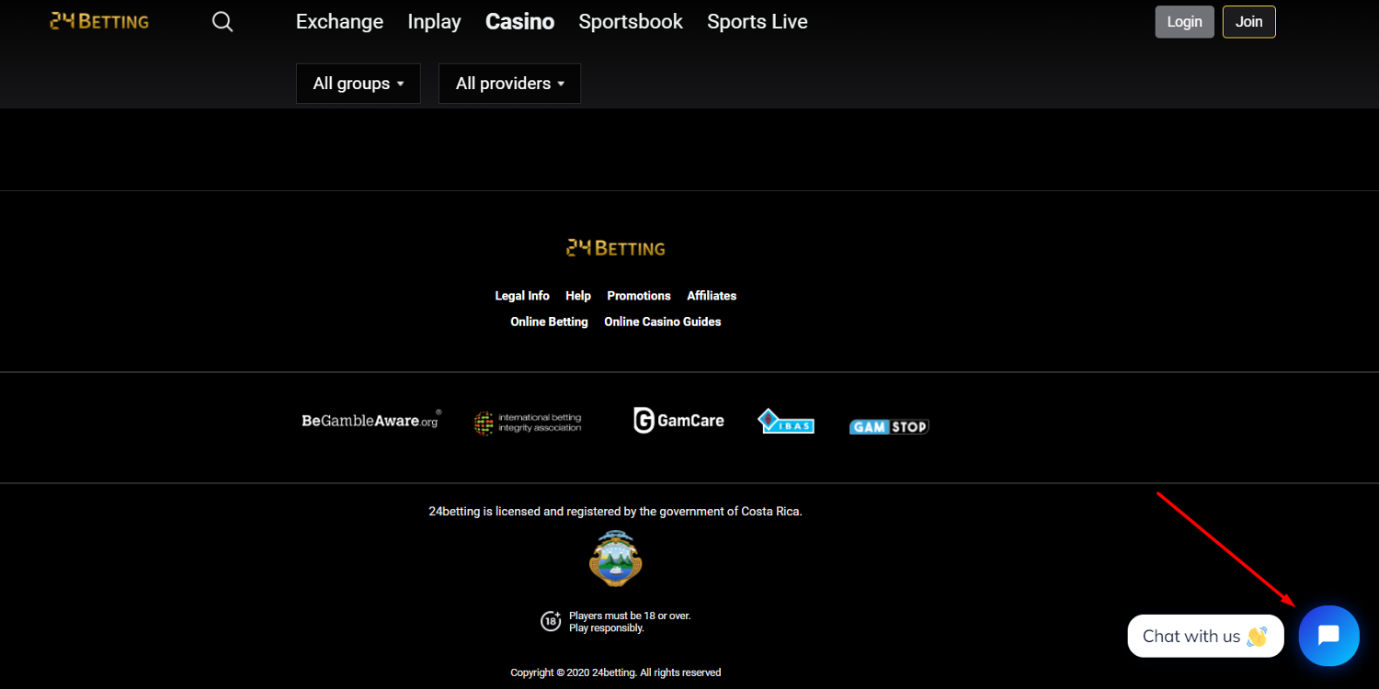Screen dimensions: 1379x689
Task: Click the 'Chat with us' bubble
Action: click(1206, 636)
